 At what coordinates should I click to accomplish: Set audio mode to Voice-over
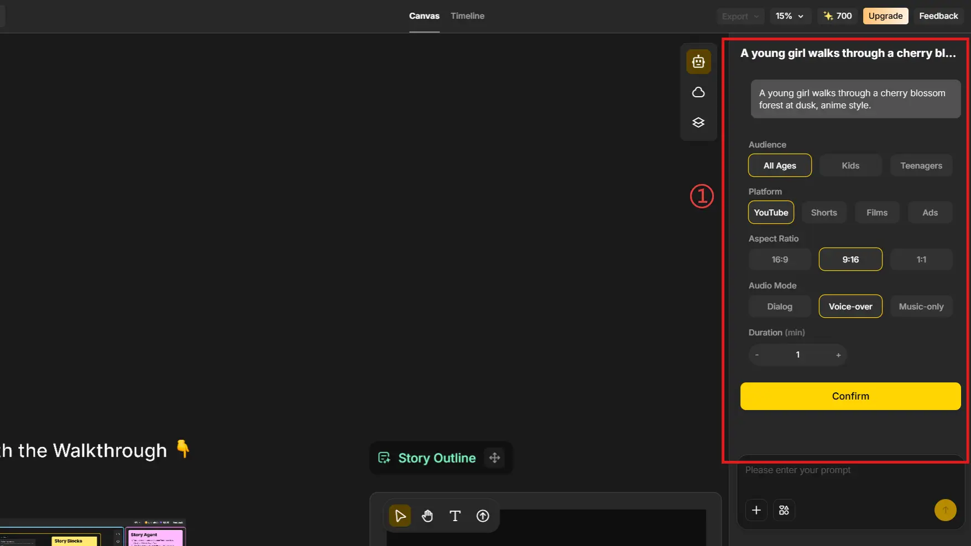850,306
